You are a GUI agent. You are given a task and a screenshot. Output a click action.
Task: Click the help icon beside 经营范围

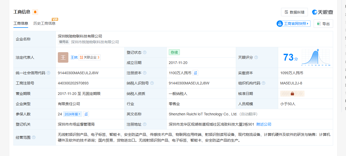pos(34,137)
